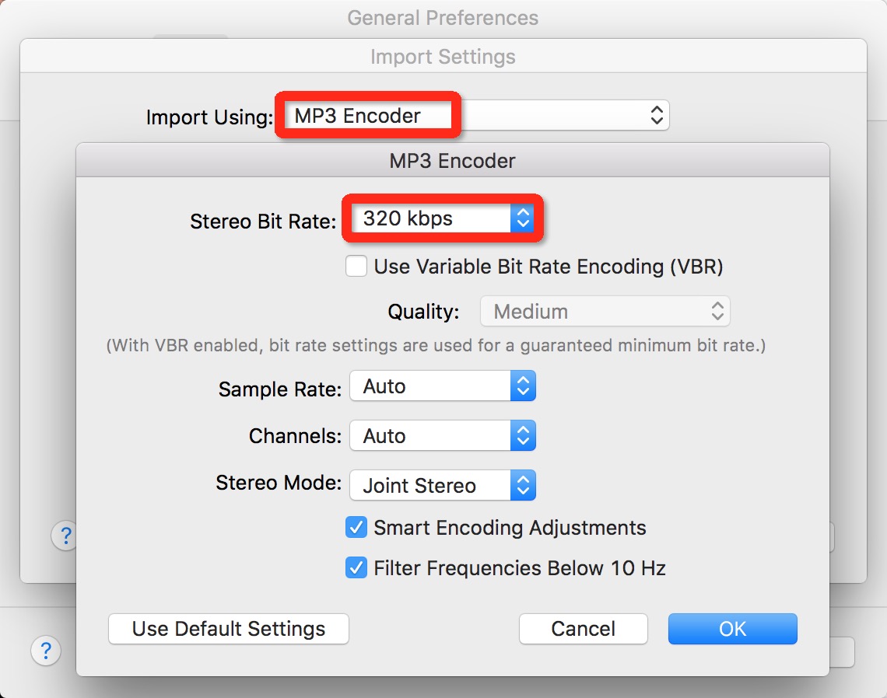
Task: Click the Joint Stereo option in Stereo Mode
Action: click(x=420, y=485)
